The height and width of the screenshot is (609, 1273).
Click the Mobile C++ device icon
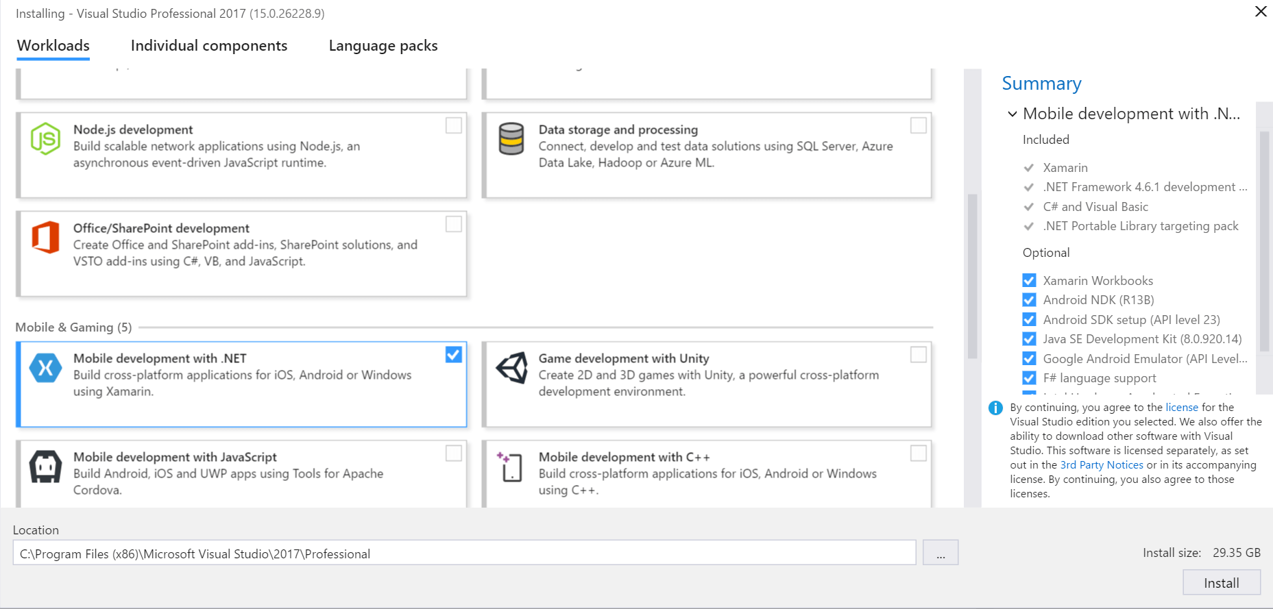[x=510, y=467]
